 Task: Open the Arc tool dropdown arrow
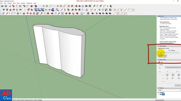(x=15, y=13)
